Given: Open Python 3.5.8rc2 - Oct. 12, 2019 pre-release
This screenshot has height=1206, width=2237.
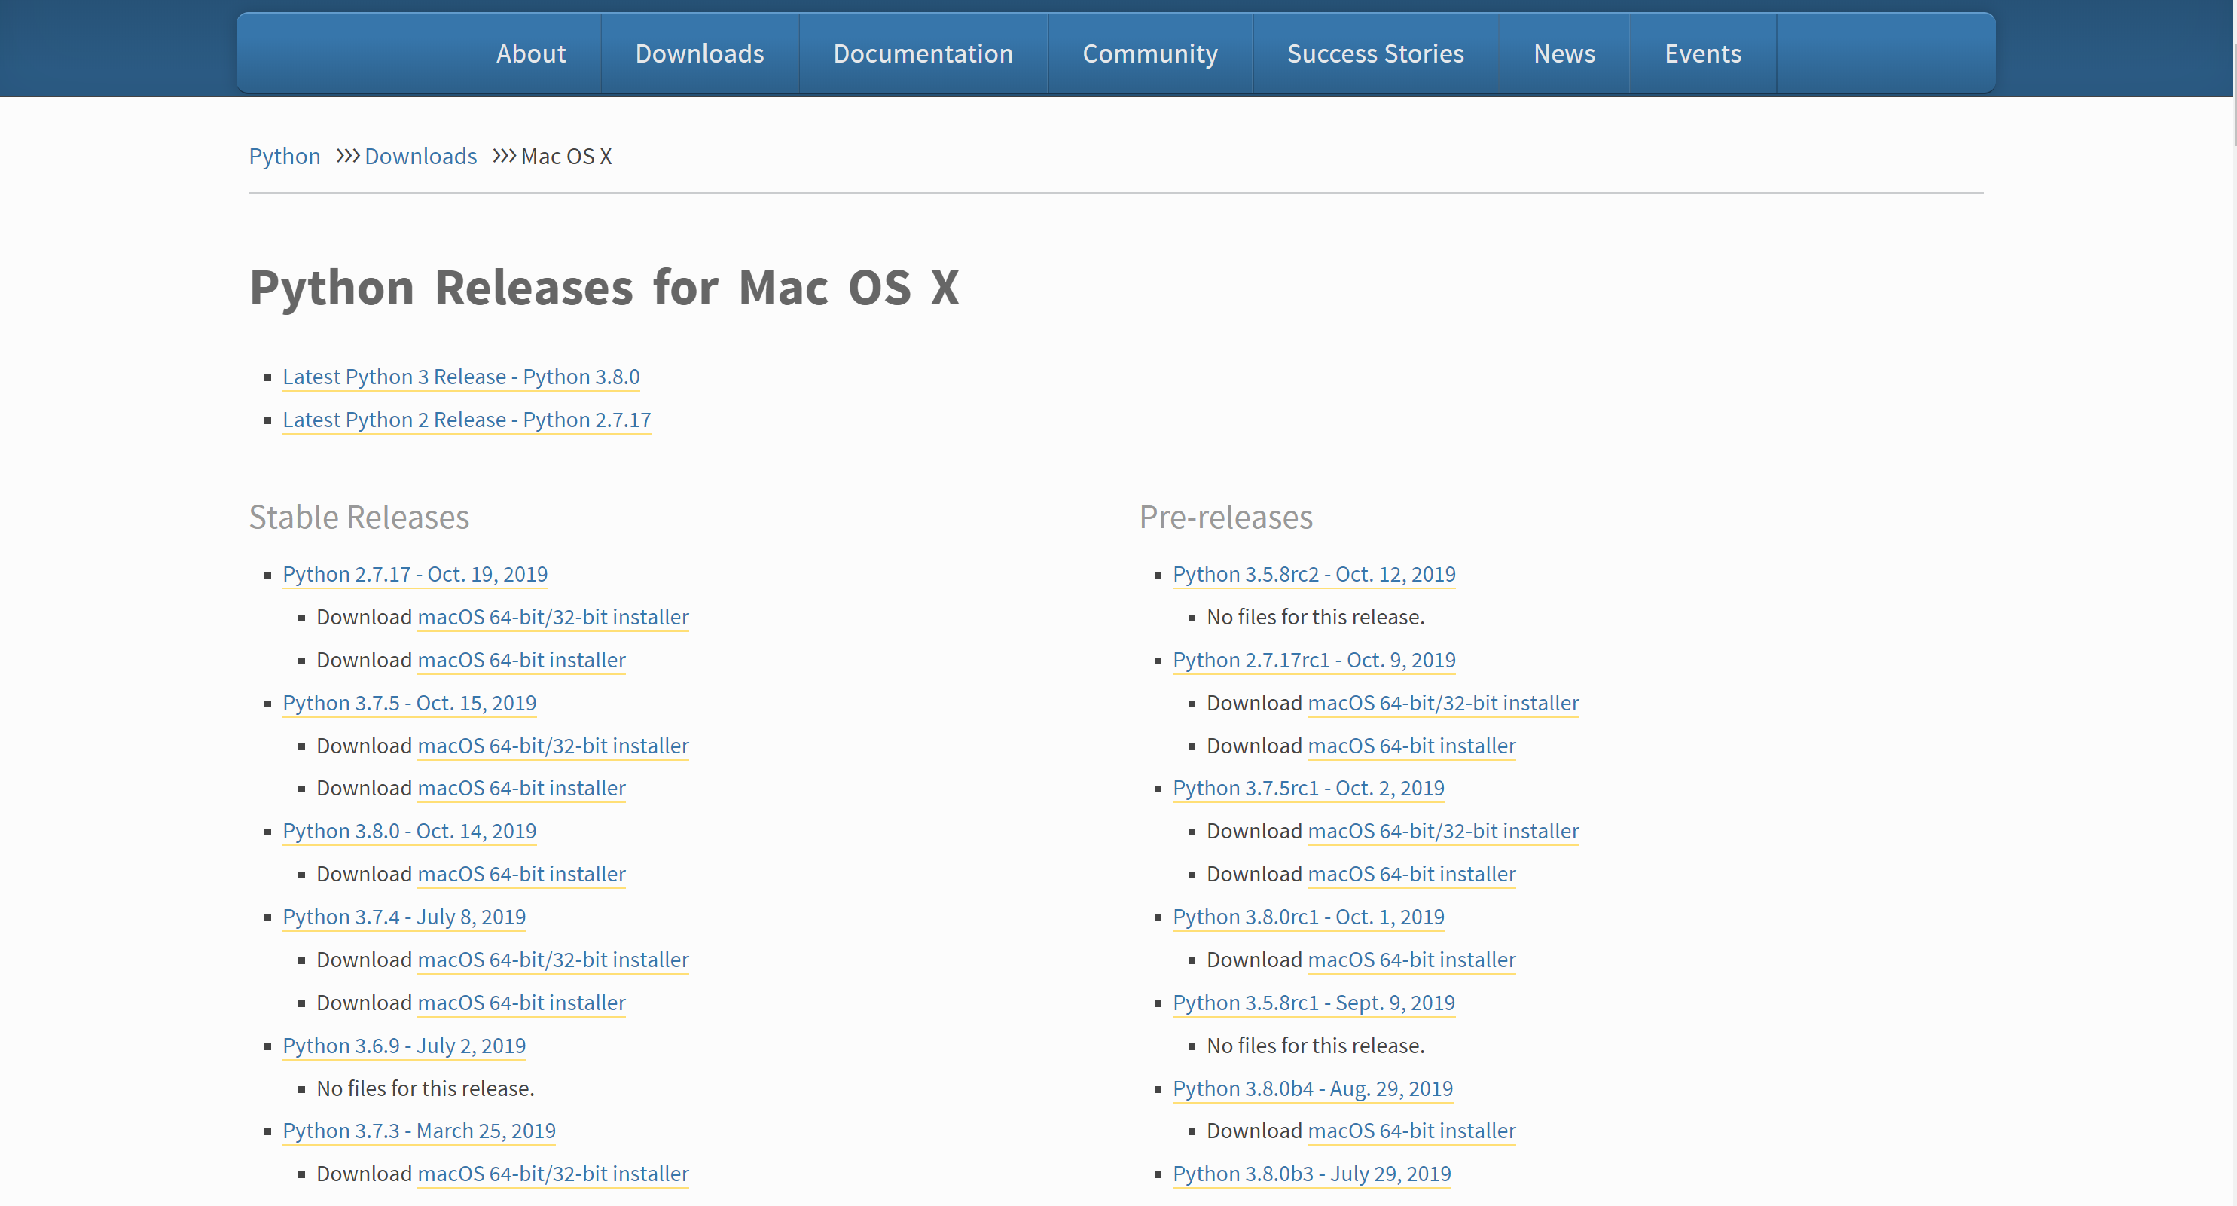Looking at the screenshot, I should tap(1314, 574).
